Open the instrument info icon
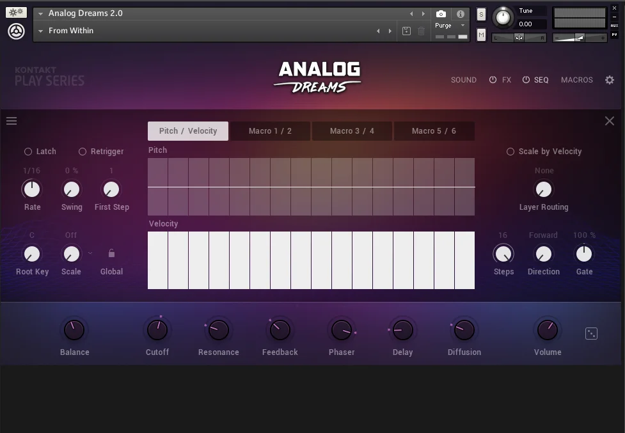The height and width of the screenshot is (433, 625). [461, 14]
